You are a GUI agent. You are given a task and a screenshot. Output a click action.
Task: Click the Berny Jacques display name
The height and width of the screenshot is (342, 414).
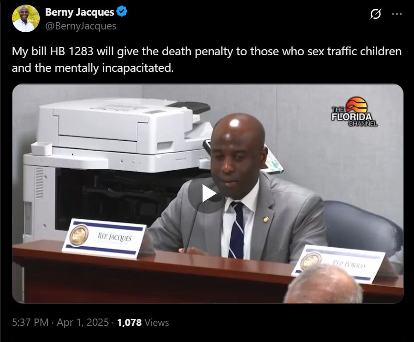point(79,12)
